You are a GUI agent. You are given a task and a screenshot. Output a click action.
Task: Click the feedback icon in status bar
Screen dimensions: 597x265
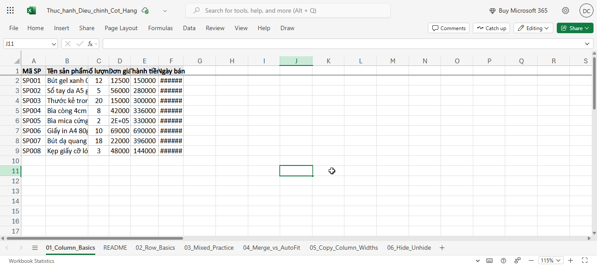pos(517,261)
